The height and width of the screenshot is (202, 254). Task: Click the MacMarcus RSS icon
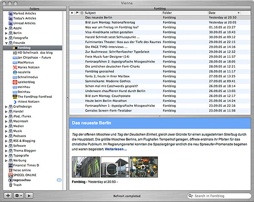click(x=15, y=63)
